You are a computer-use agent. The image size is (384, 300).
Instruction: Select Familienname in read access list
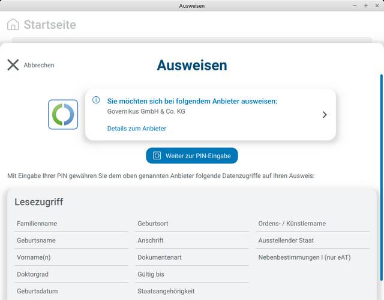pyautogui.click(x=37, y=224)
